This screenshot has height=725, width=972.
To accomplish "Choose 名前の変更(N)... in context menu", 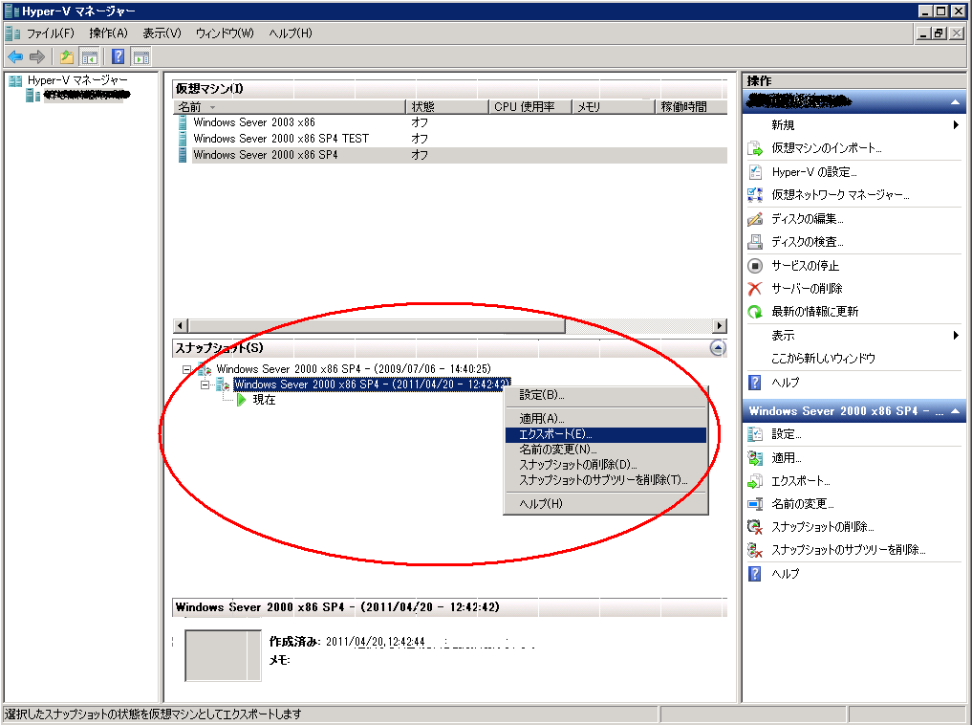I will (x=606, y=449).
